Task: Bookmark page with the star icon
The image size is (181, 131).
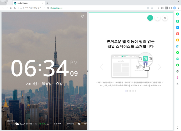Action: point(152,8)
